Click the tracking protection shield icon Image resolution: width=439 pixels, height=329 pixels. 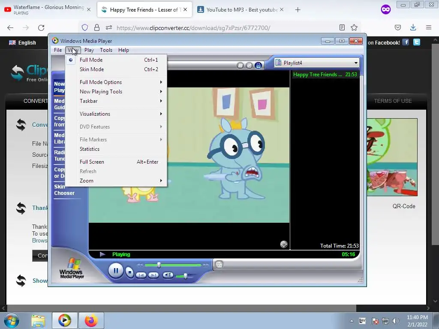point(85,27)
